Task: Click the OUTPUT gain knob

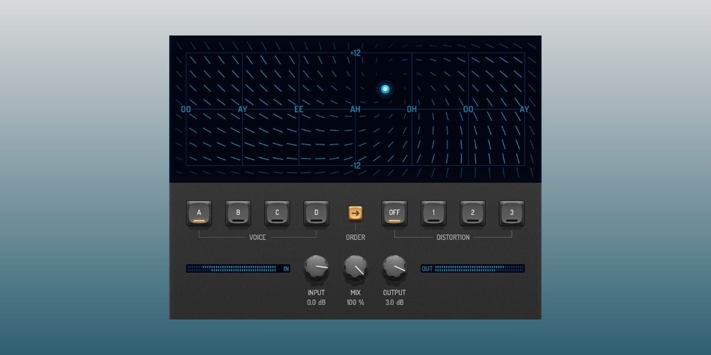Action: pyautogui.click(x=395, y=268)
